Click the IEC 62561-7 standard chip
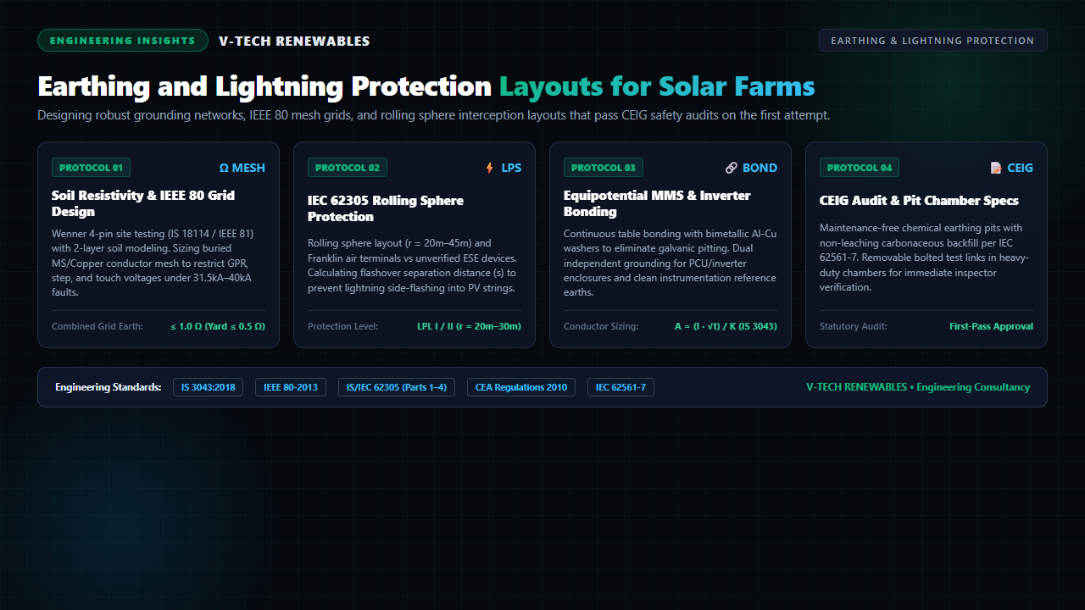 (x=620, y=387)
